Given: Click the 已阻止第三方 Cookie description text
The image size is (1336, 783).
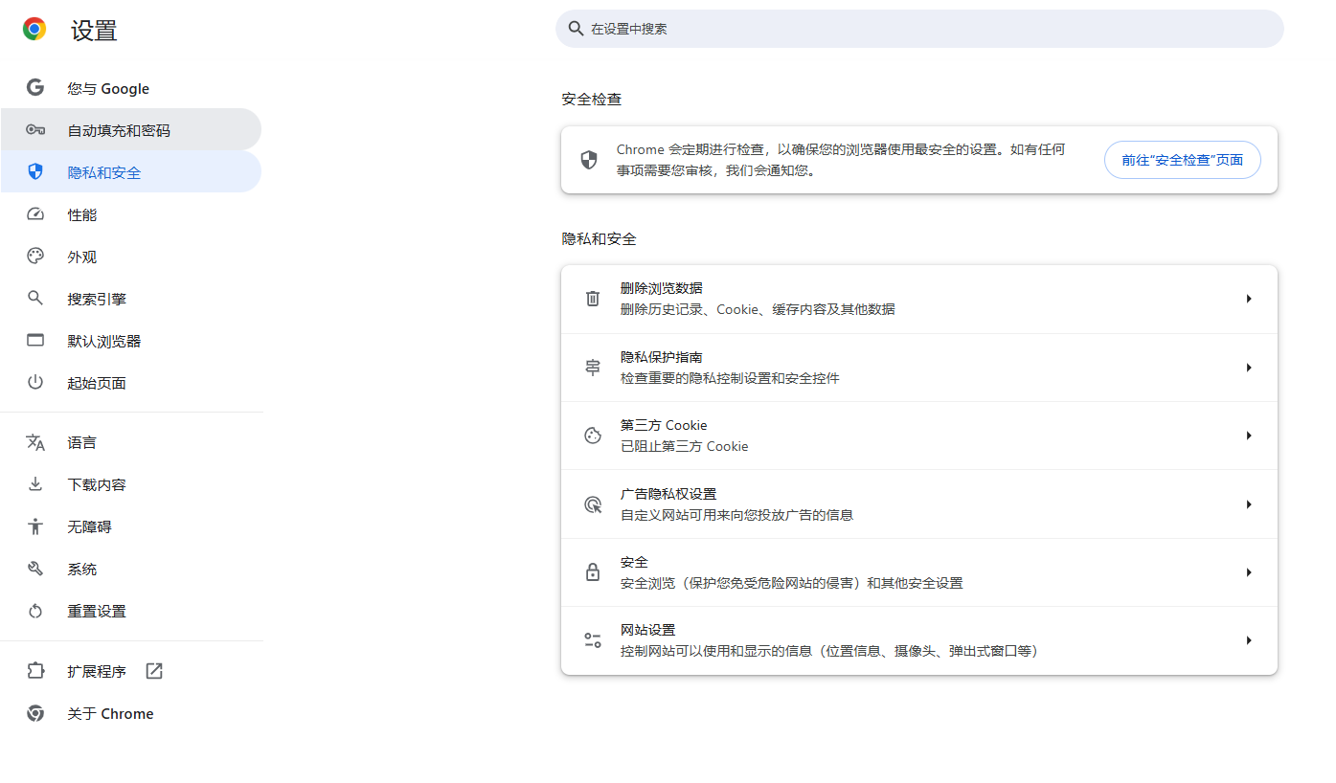Looking at the screenshot, I should 685,446.
